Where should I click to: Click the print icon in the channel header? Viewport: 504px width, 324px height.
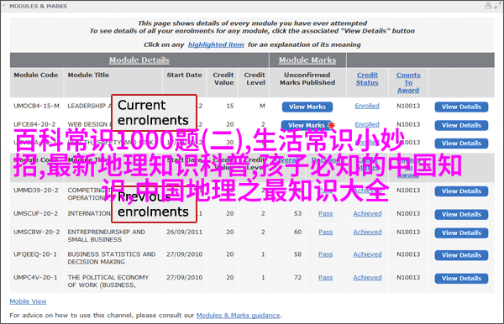488,6
